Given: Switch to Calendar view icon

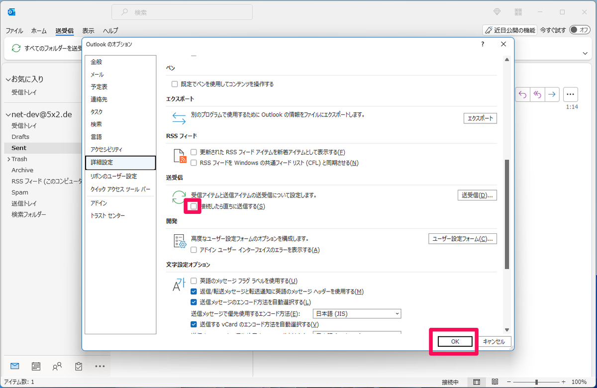Looking at the screenshot, I should (x=36, y=366).
